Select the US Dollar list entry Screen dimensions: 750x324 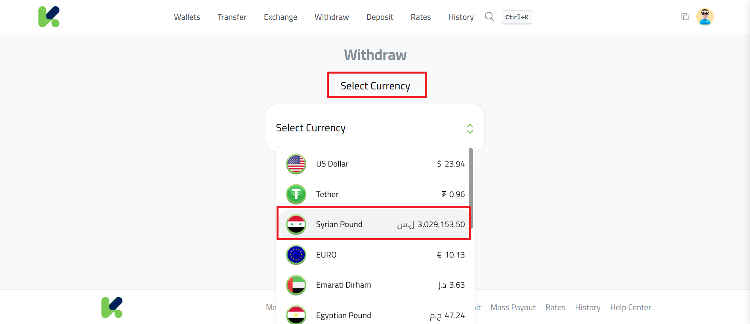(374, 164)
